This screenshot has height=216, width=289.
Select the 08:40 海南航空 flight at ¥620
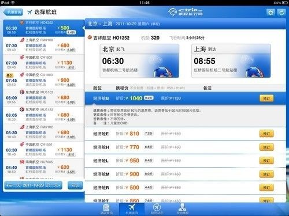click(x=44, y=168)
